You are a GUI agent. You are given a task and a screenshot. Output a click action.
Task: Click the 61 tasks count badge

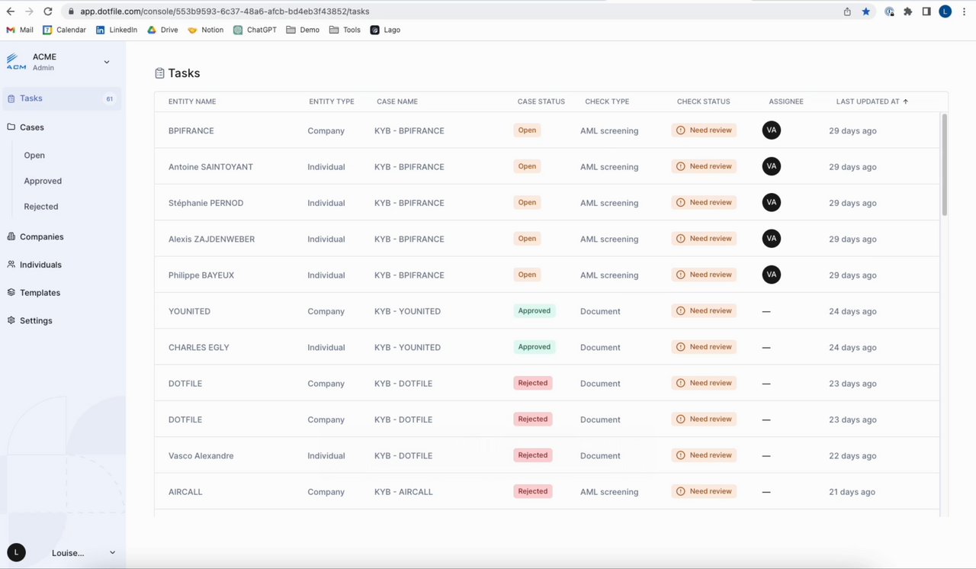tap(109, 98)
